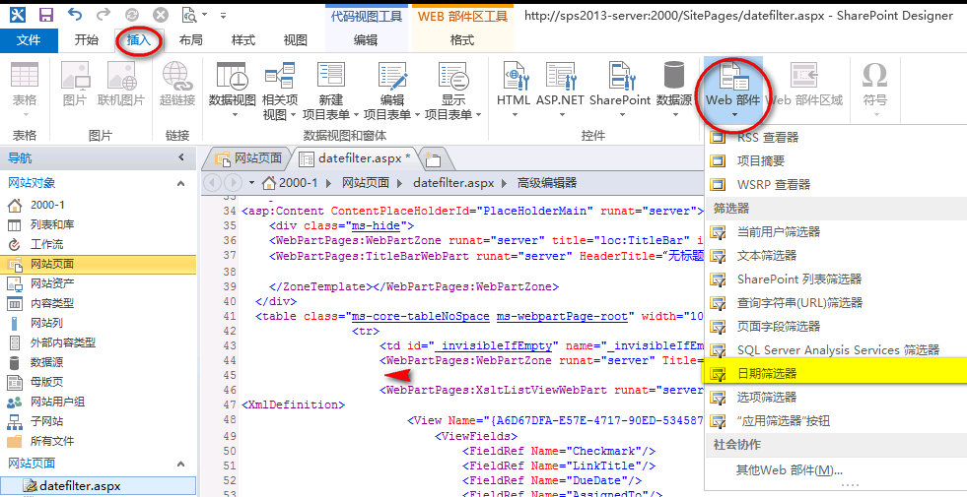
Task: Open the 数据视图 data view button
Action: pos(233,90)
